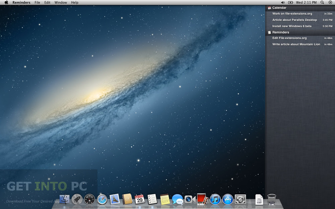
Task: Open the battery status menu
Action: [290, 2]
